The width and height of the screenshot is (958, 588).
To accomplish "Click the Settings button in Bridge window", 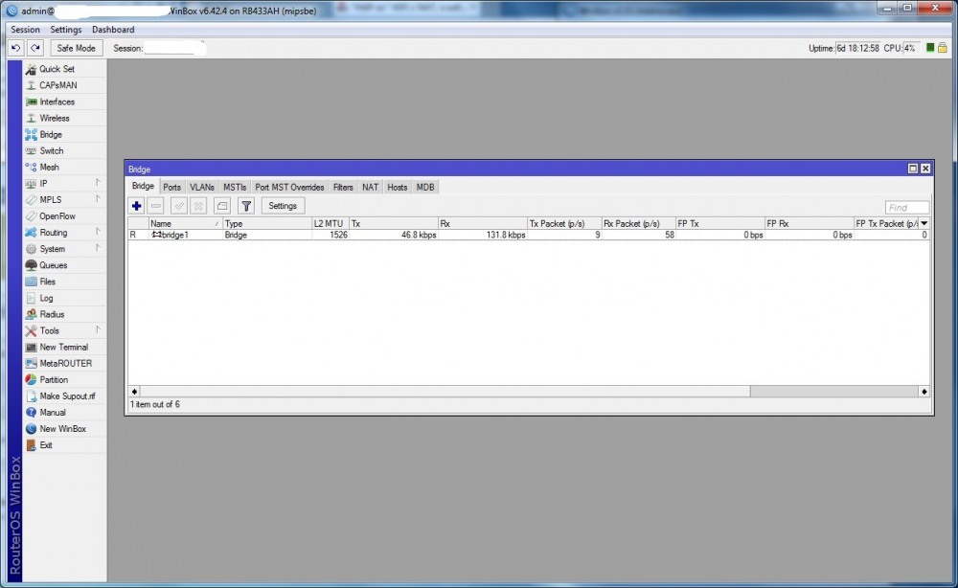I will [283, 206].
